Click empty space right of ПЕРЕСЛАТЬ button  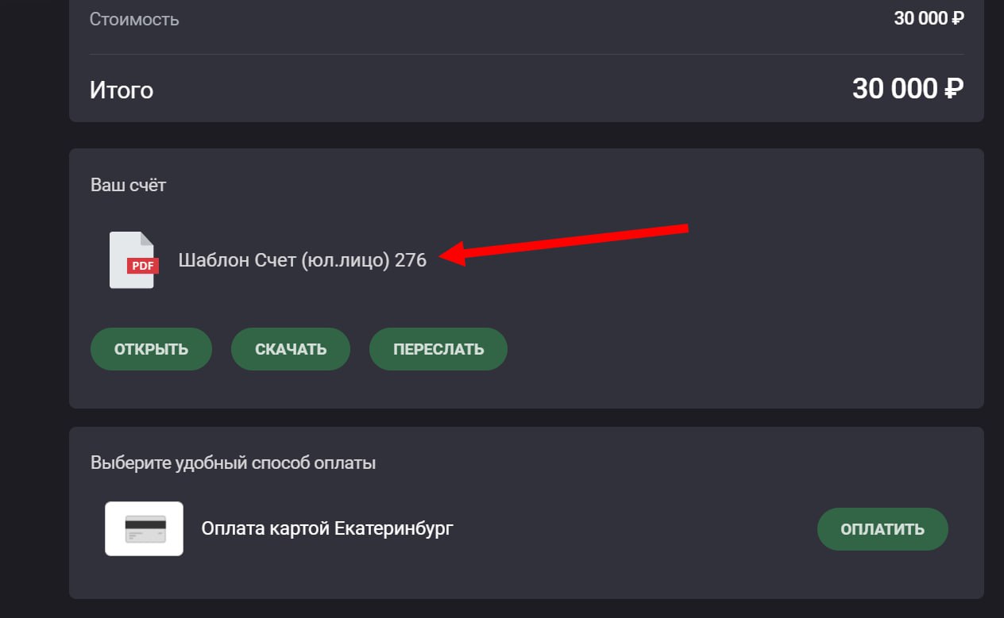715,349
